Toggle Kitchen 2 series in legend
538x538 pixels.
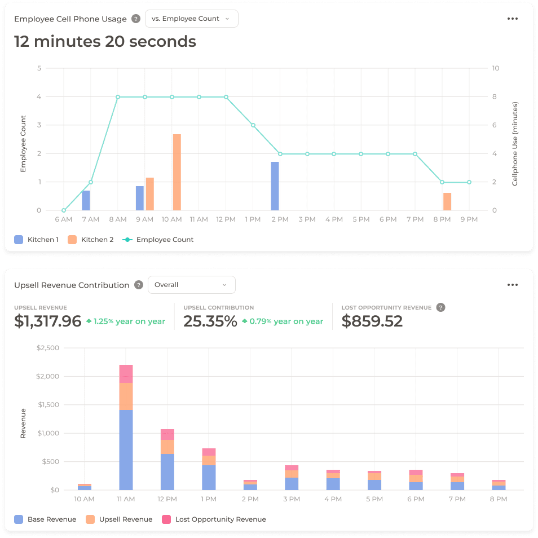[90, 240]
